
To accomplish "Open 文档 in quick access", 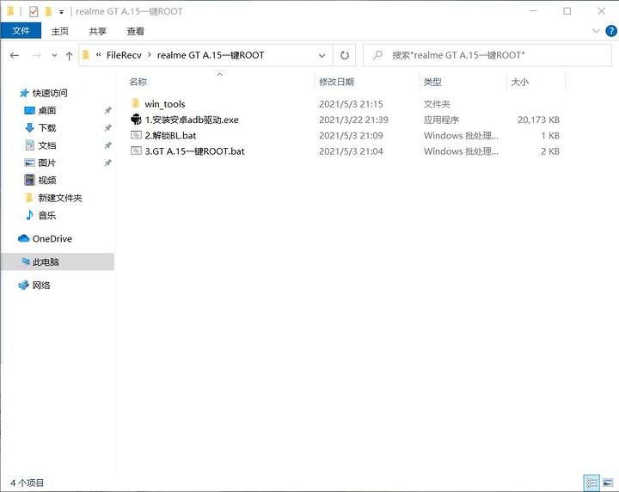I will point(47,145).
